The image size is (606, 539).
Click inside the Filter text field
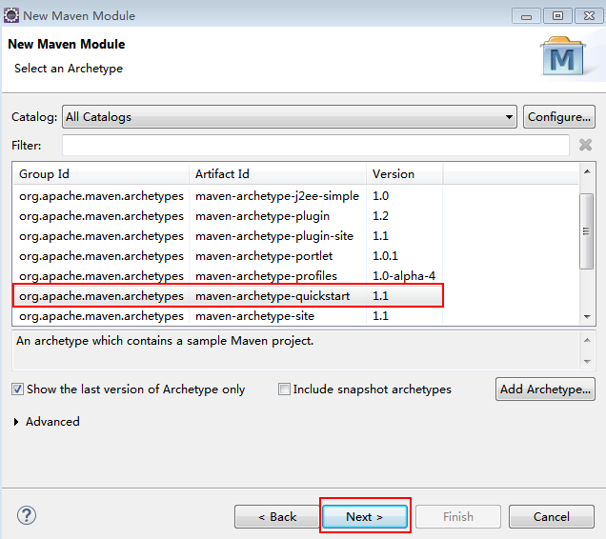[315, 146]
